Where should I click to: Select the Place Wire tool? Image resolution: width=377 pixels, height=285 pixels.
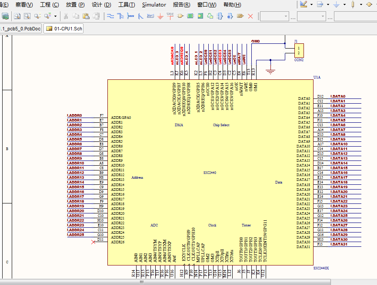(x=110, y=16)
